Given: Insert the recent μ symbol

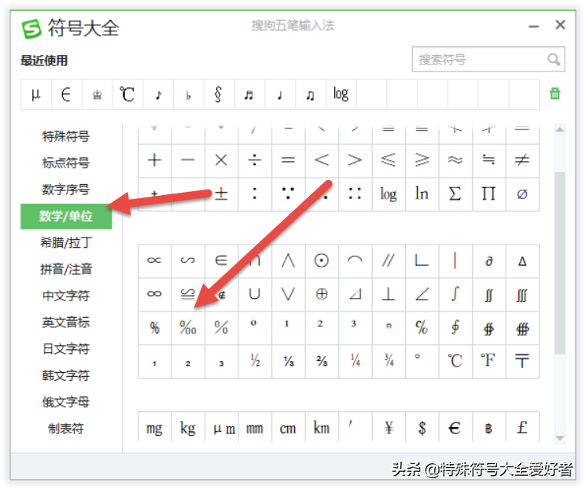Looking at the screenshot, I should [36, 94].
